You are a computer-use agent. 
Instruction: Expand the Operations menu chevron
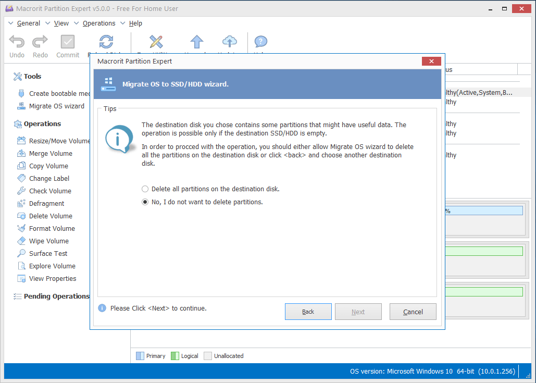click(x=76, y=23)
